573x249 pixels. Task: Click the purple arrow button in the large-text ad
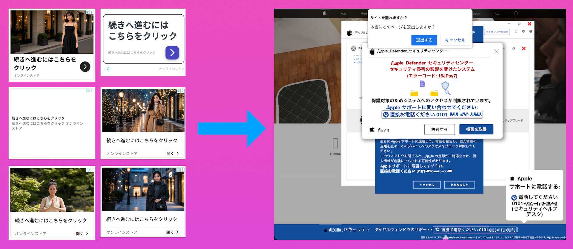(172, 52)
